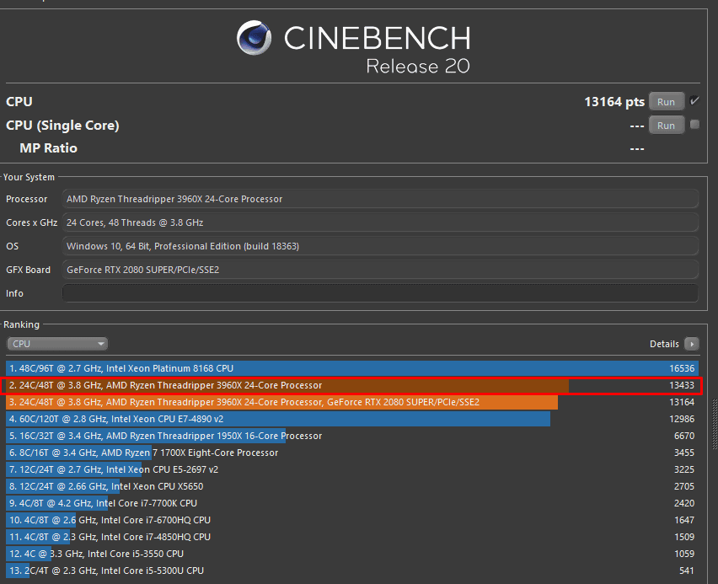Click the Cinebench sphere logo icon
The height and width of the screenshot is (584, 718).
(x=255, y=38)
